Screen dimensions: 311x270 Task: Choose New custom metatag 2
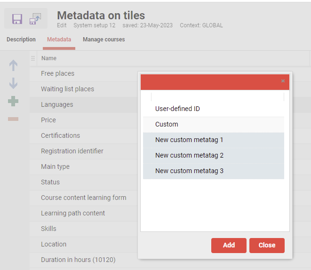coord(189,155)
